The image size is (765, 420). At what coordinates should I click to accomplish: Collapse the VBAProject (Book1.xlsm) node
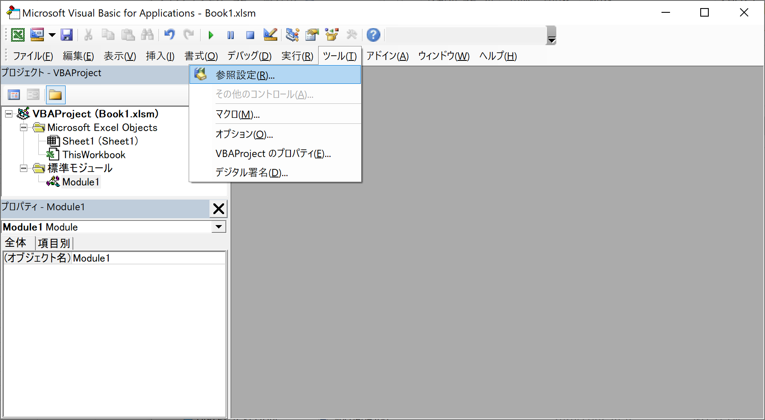pyautogui.click(x=9, y=114)
